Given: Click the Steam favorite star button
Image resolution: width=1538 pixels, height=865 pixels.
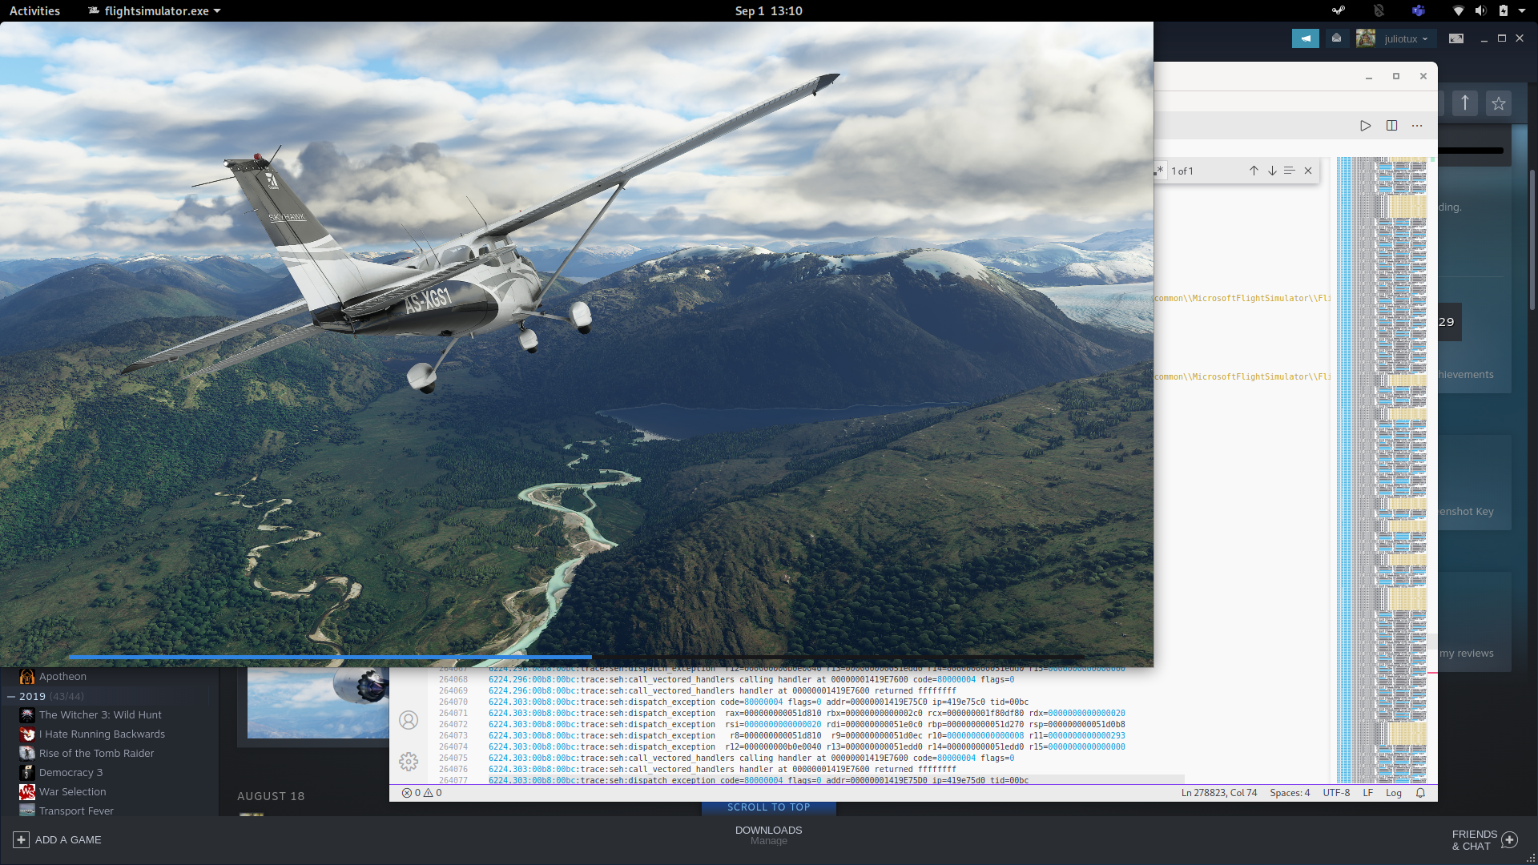Looking at the screenshot, I should pyautogui.click(x=1499, y=103).
